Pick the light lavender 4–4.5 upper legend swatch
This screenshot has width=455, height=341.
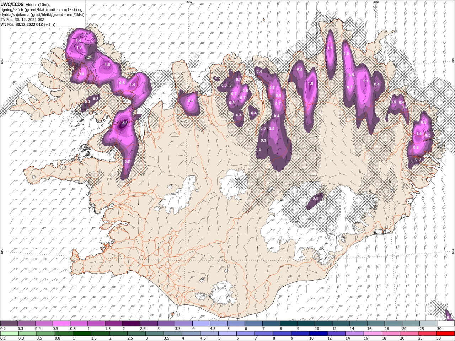pyautogui.click(x=200, y=324)
